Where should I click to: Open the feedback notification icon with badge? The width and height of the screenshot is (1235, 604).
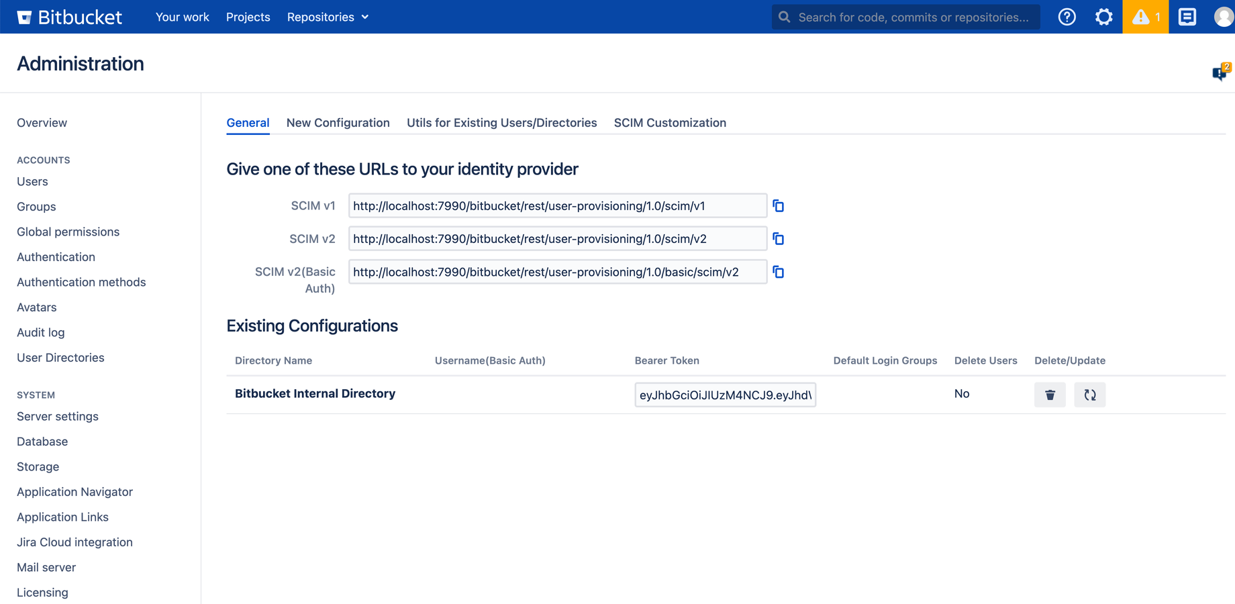(x=1221, y=71)
